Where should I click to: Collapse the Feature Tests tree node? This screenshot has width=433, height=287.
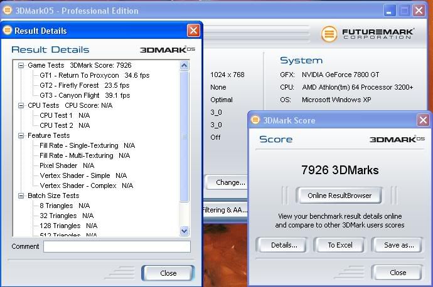(x=21, y=135)
